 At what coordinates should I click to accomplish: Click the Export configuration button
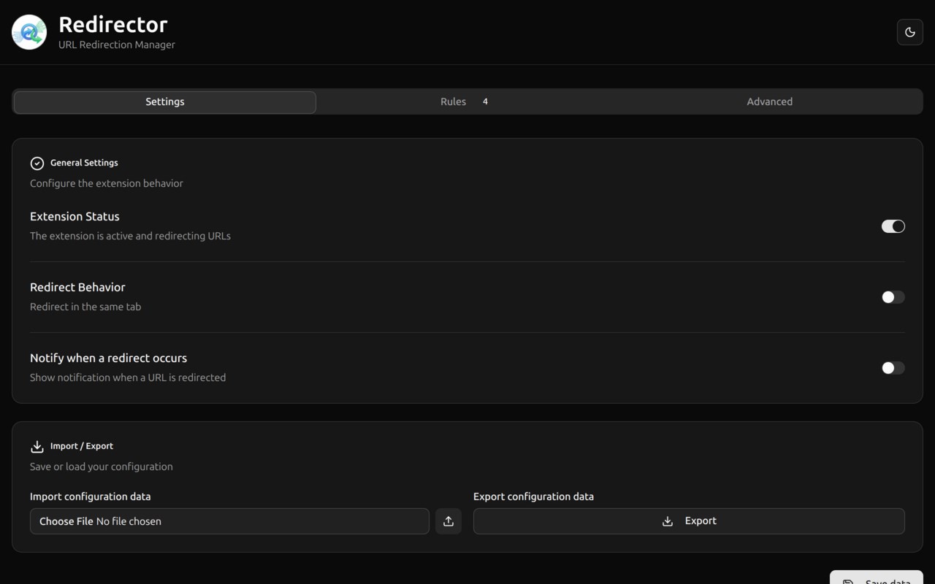[x=689, y=521]
